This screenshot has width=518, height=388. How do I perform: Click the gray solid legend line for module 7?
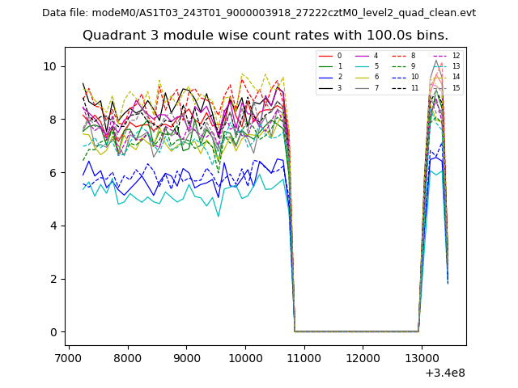coord(363,87)
